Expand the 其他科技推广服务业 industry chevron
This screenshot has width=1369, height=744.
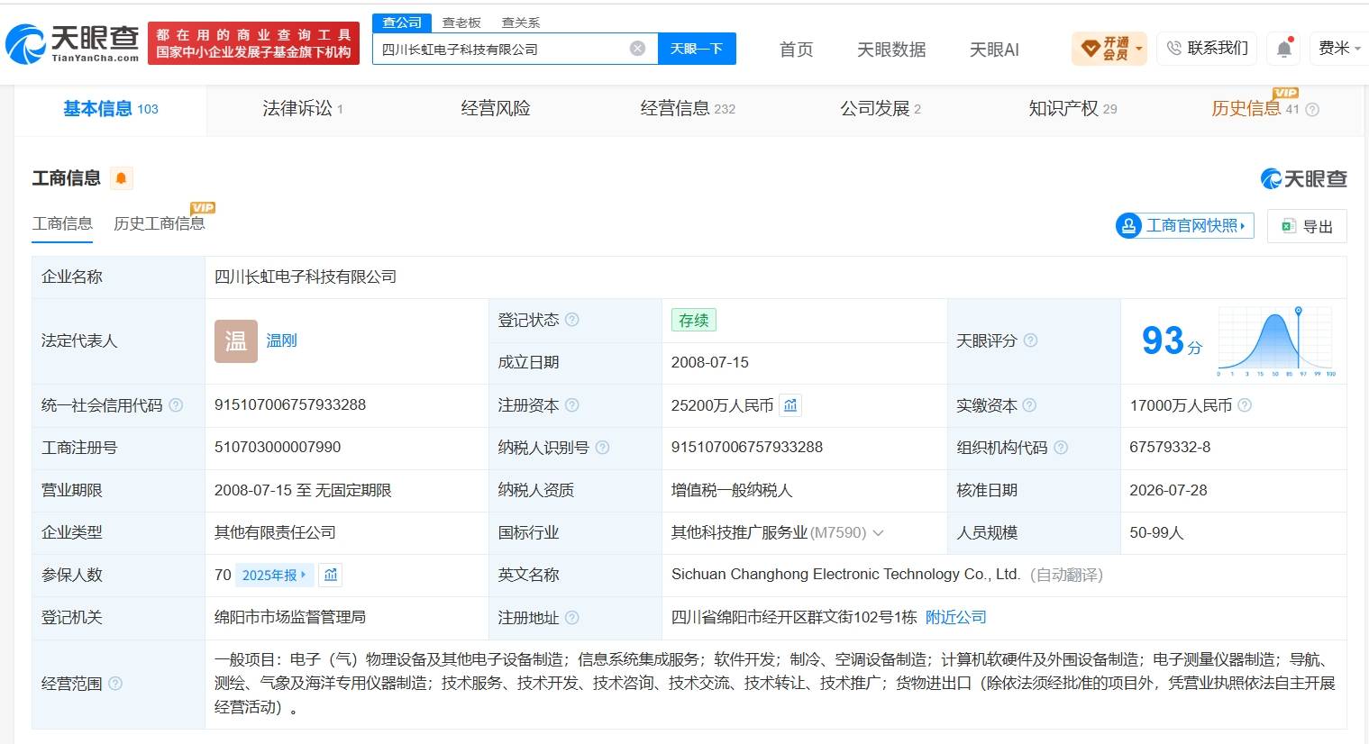878,532
